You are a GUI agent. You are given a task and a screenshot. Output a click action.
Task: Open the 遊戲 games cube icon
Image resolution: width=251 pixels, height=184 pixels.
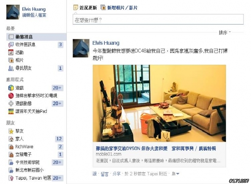point(11,88)
